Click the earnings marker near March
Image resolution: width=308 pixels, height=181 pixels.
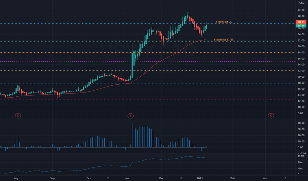pyautogui.click(x=271, y=116)
